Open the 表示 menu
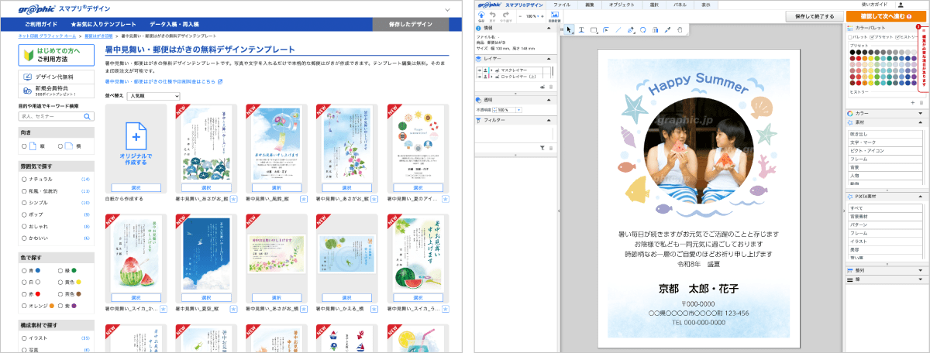 (x=706, y=5)
